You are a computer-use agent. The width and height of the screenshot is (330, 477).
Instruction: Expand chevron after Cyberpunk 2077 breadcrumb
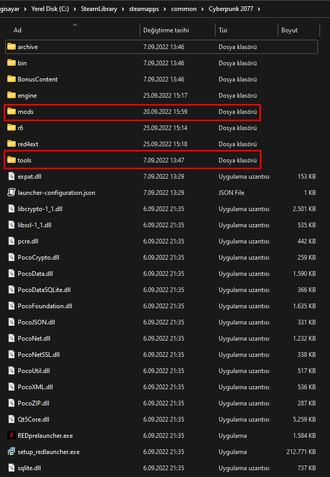coord(259,9)
